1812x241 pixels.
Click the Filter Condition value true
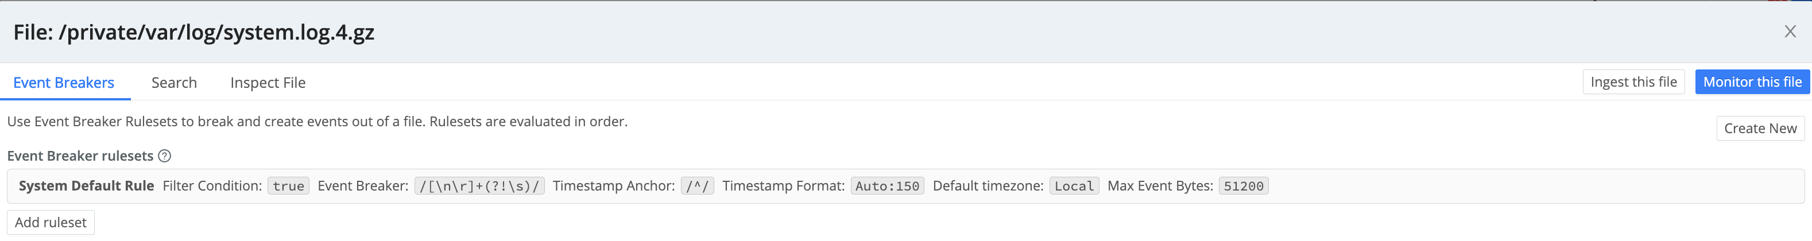tap(288, 186)
